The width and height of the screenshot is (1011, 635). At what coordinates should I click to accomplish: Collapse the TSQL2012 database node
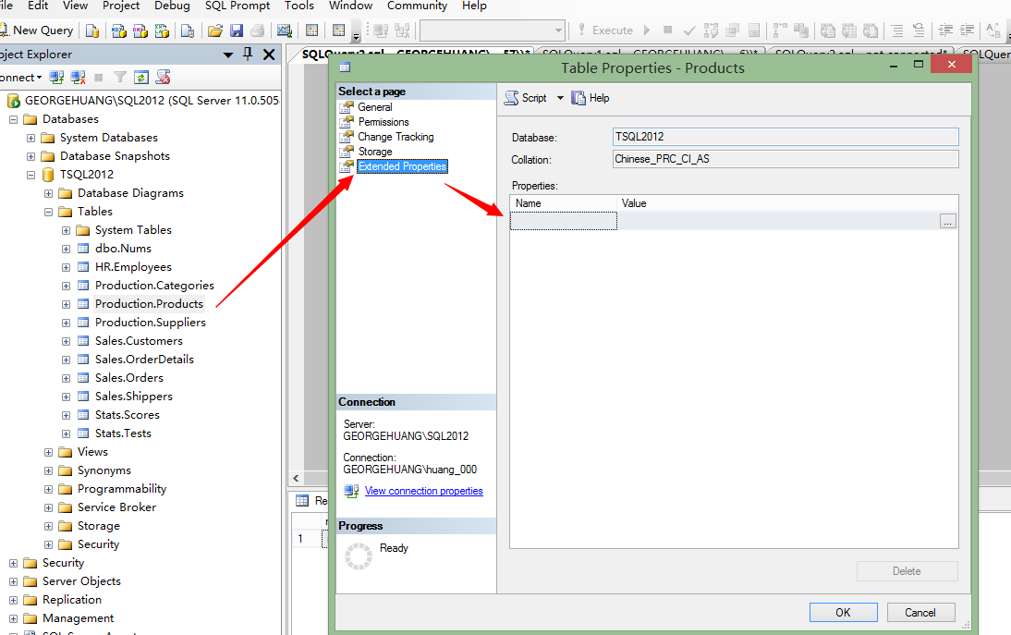(30, 175)
